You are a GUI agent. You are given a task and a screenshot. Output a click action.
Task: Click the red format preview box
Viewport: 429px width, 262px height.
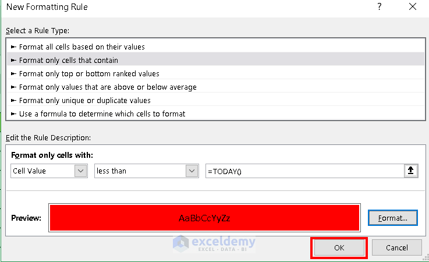(x=205, y=218)
